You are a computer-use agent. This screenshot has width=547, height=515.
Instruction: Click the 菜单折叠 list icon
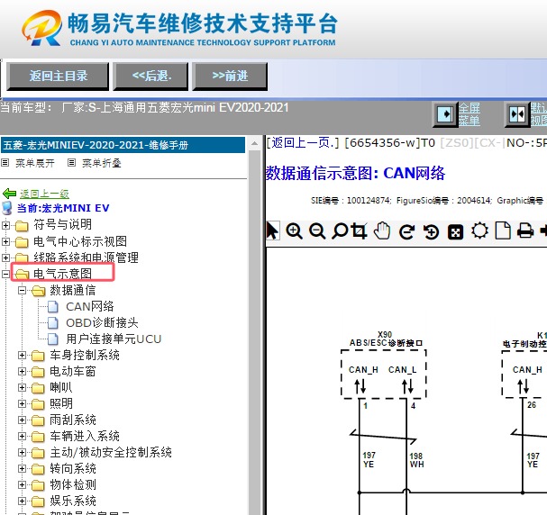(71, 163)
